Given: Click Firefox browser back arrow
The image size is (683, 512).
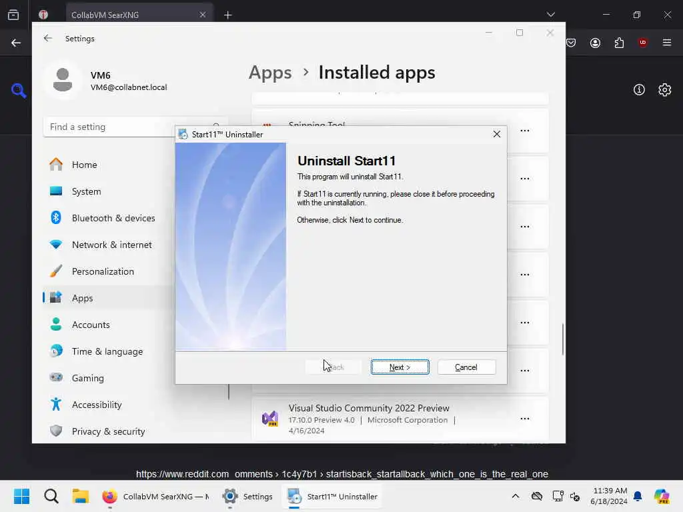Looking at the screenshot, I should (x=16, y=43).
